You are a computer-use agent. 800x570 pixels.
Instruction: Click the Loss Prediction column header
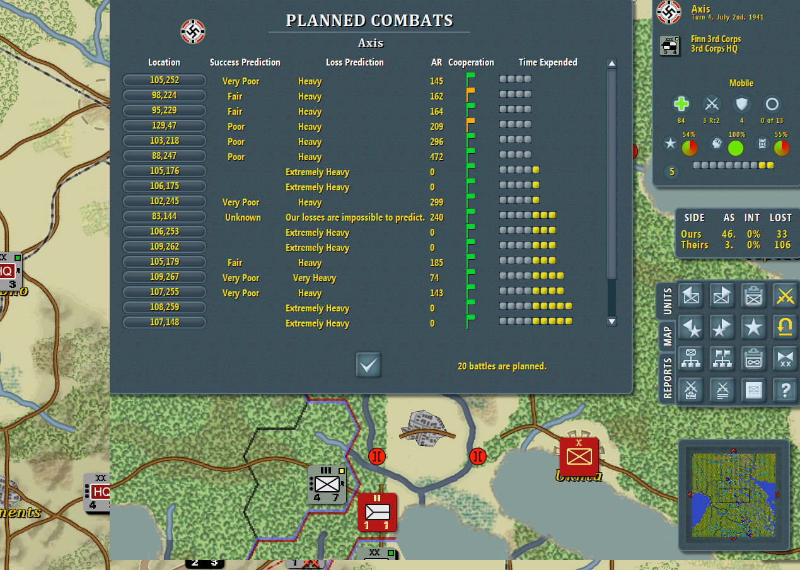coord(355,62)
